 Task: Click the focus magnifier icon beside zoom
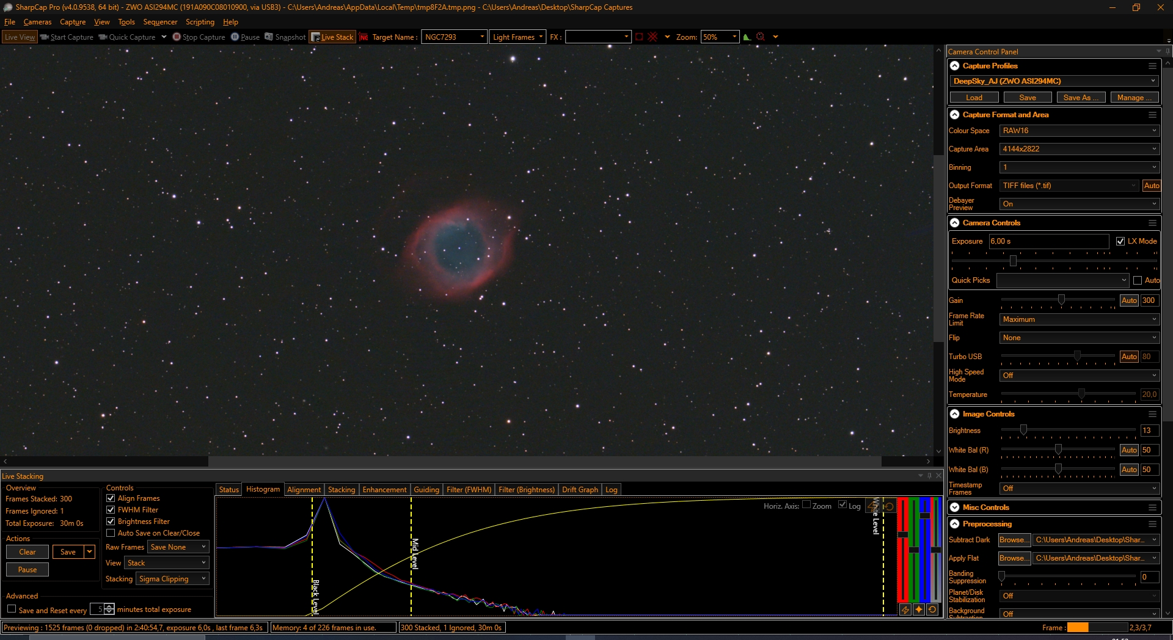point(761,37)
